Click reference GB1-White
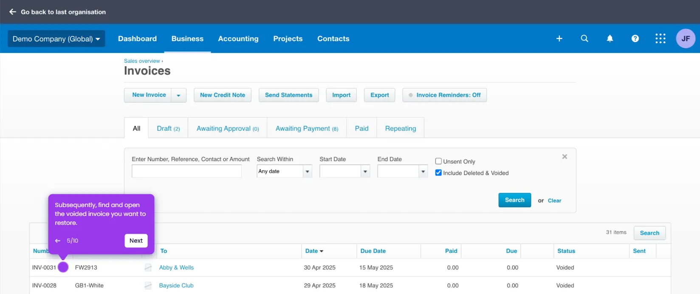Viewport: 700px width, 294px height. [89, 286]
